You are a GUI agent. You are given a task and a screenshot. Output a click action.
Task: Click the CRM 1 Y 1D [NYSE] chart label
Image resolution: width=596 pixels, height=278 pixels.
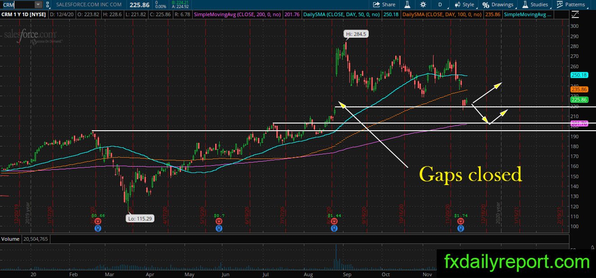[24, 15]
